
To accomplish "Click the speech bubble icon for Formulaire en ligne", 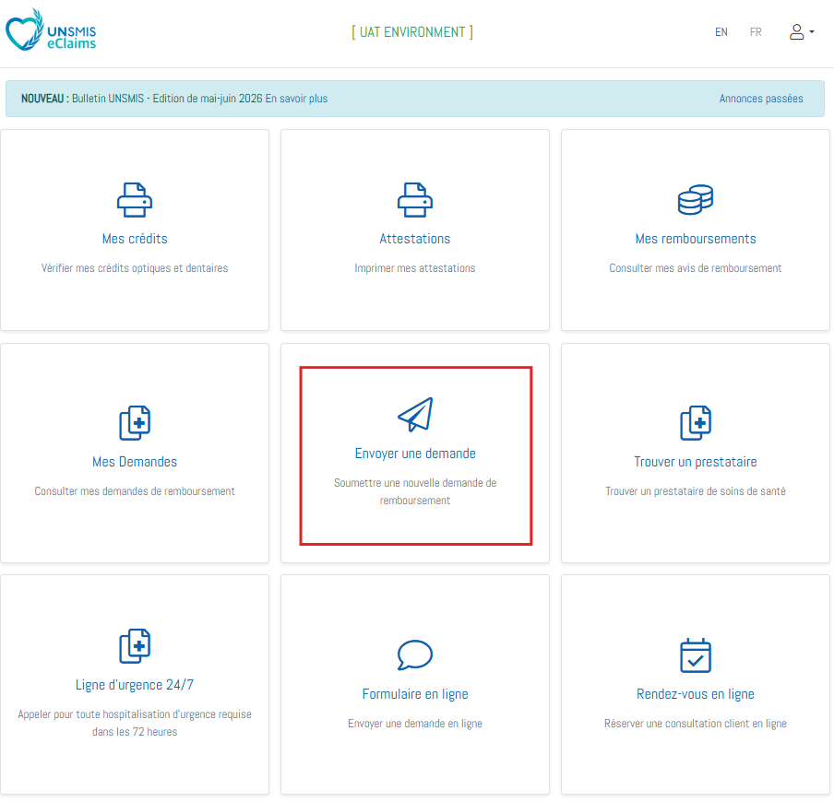I will point(415,655).
